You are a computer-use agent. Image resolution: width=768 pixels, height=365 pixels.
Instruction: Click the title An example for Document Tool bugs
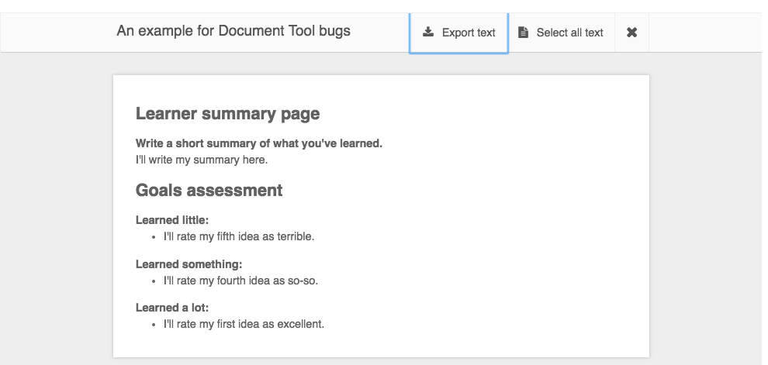point(234,31)
